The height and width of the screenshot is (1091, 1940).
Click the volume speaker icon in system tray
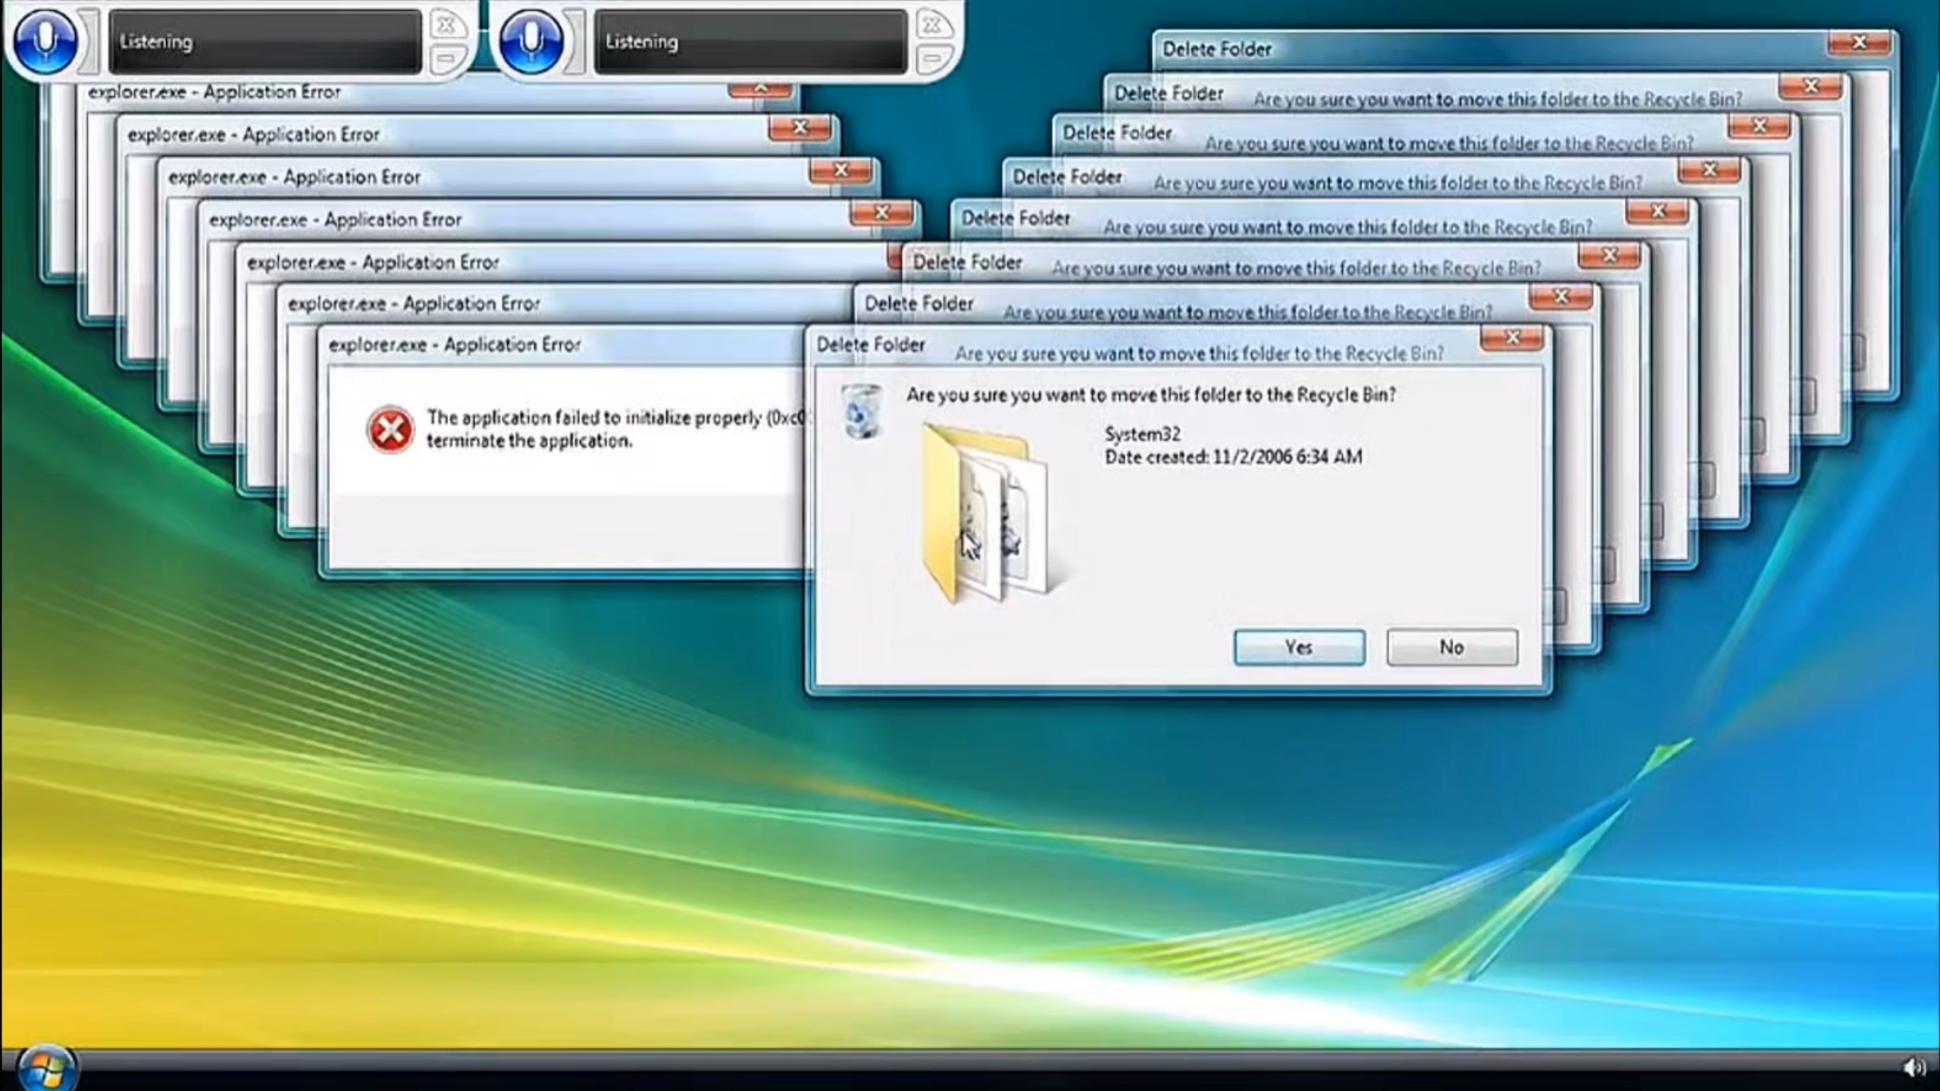tap(1913, 1068)
